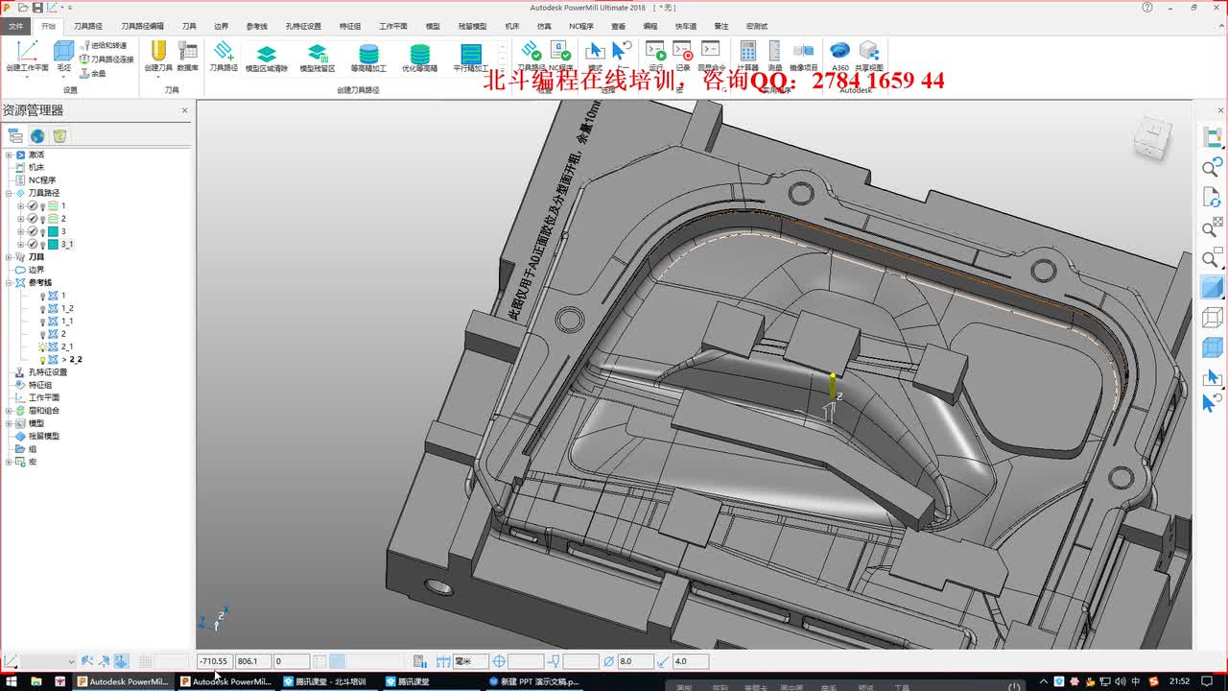Select 工作平面 in explorer tree
This screenshot has width=1228, height=691.
pyautogui.click(x=43, y=398)
